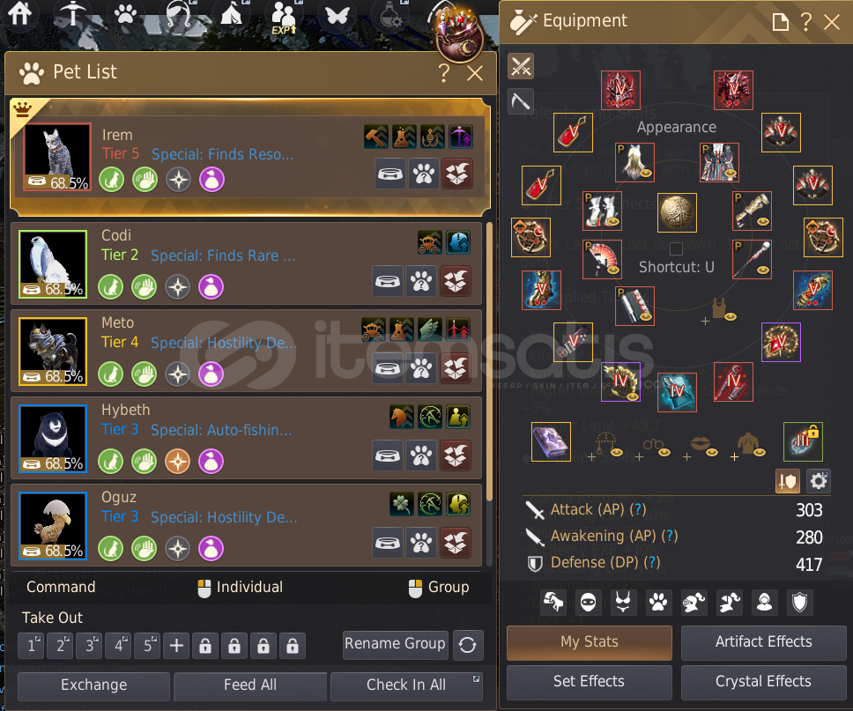Toggle Hybeth's orange star skill
Viewport: 853px width, 711px height.
pos(178,462)
